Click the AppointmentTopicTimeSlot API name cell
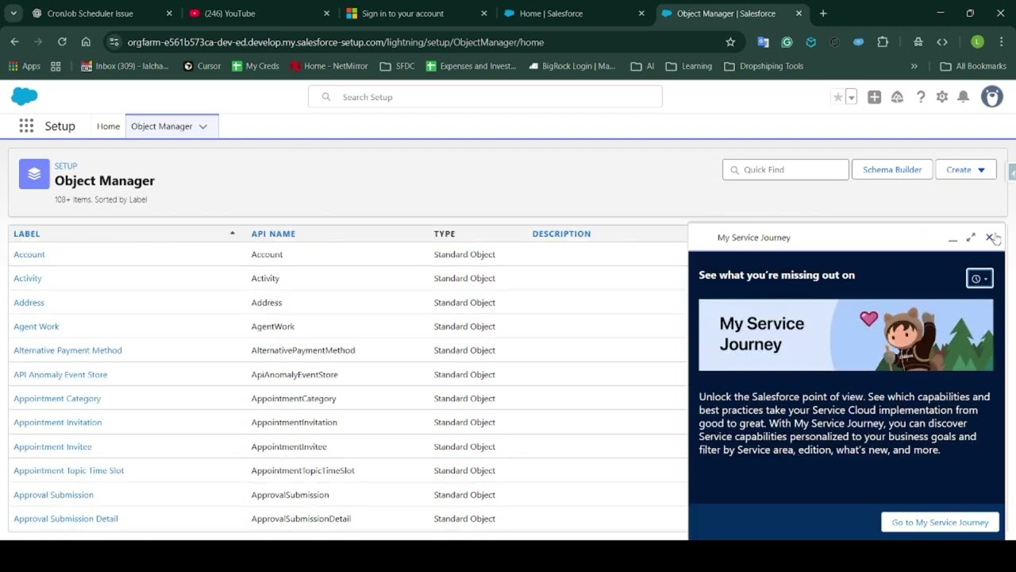The width and height of the screenshot is (1016, 572). [x=302, y=470]
